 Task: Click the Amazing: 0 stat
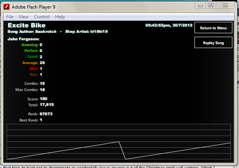pos(32,45)
